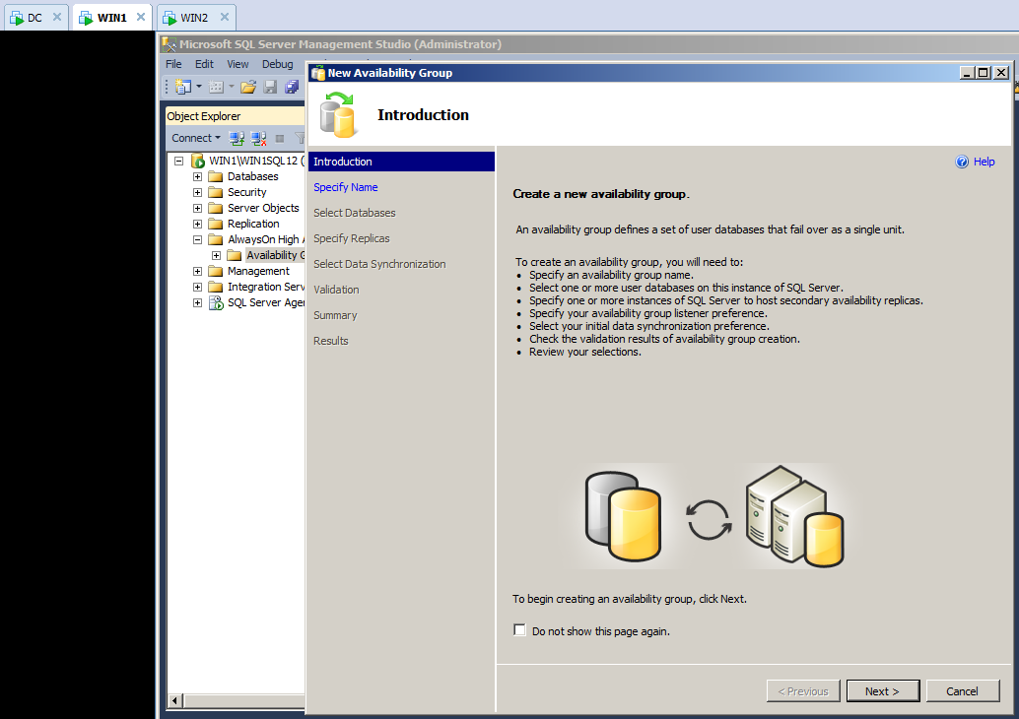
Task: Click the DC tab virtual machine icon
Action: [x=17, y=18]
